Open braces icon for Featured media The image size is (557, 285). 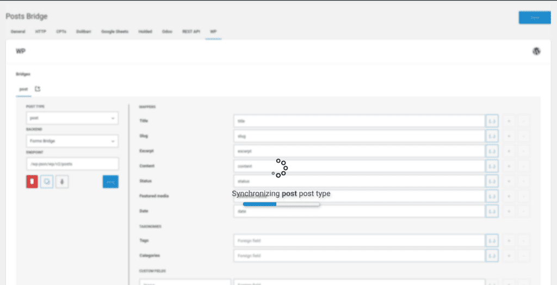492,196
